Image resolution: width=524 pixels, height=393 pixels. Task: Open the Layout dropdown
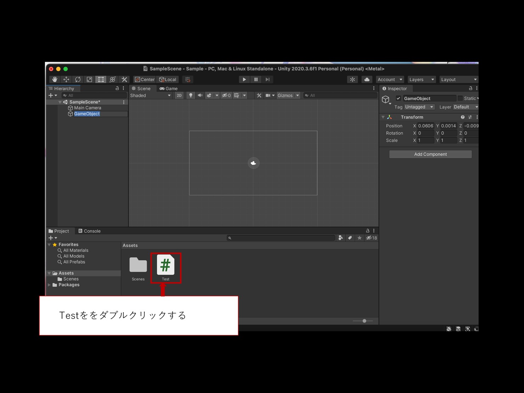pyautogui.click(x=459, y=79)
